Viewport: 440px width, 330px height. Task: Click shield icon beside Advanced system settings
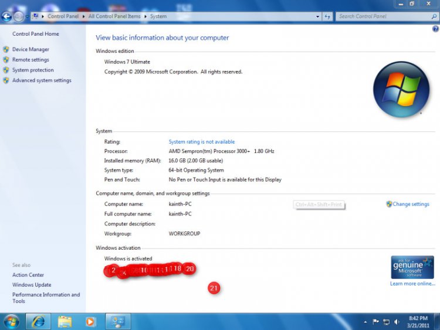tap(6, 80)
